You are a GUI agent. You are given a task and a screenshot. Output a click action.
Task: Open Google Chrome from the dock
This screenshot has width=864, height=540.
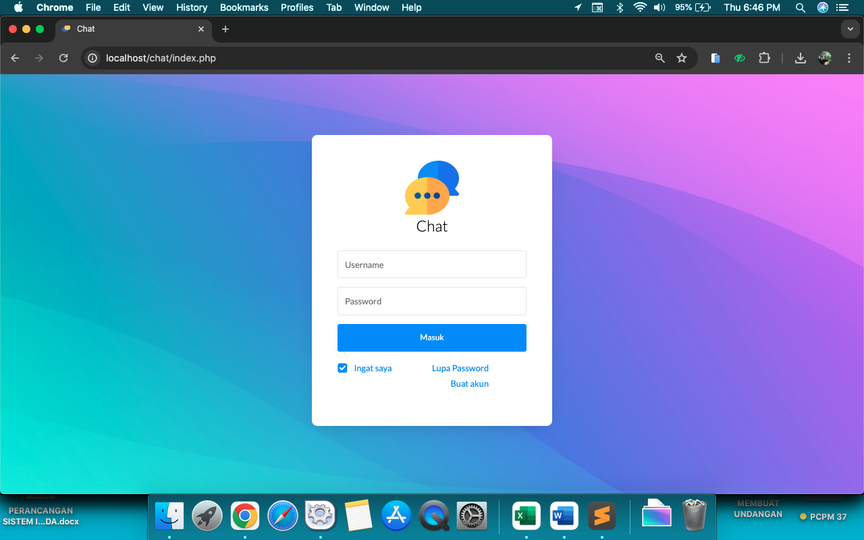pyautogui.click(x=244, y=516)
